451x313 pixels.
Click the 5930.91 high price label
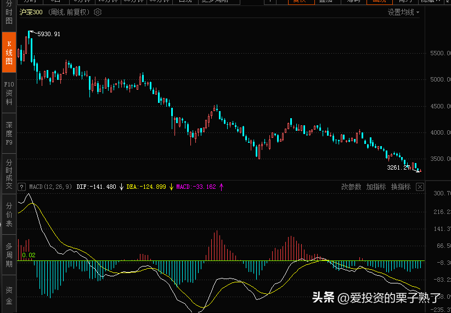(49, 34)
